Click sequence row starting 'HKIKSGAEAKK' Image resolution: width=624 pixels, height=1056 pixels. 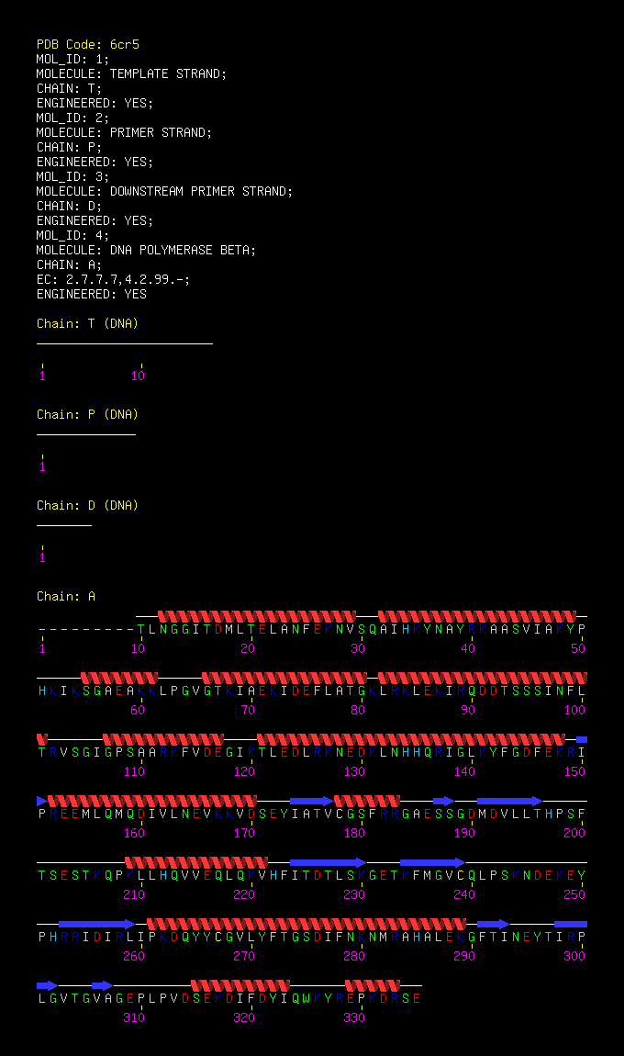pos(312,691)
